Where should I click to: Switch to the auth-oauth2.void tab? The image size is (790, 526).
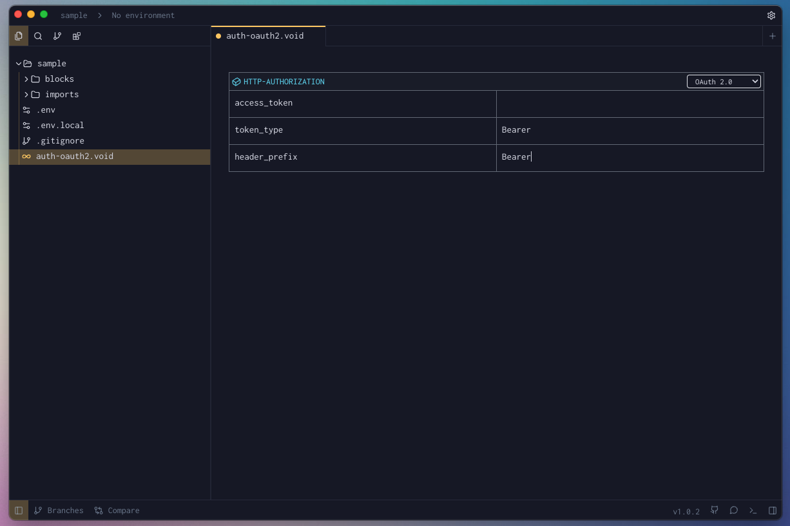(x=265, y=36)
